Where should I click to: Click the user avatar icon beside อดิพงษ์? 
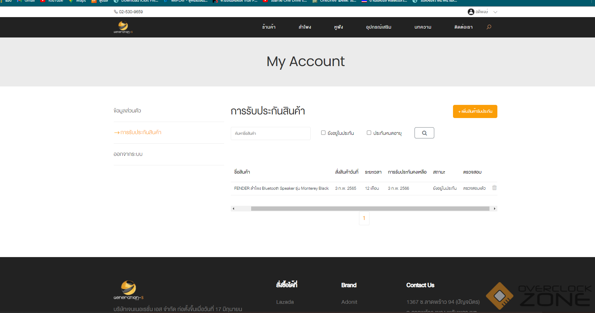pos(471,12)
